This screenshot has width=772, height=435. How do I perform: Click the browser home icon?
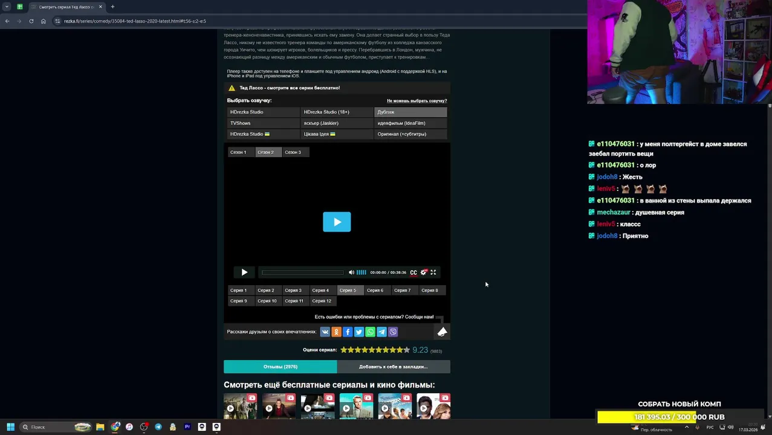43,21
